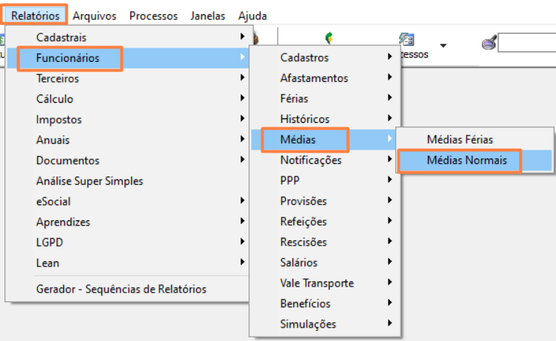The width and height of the screenshot is (556, 341).
Task: Select Médias Férias report option
Action: [459, 139]
